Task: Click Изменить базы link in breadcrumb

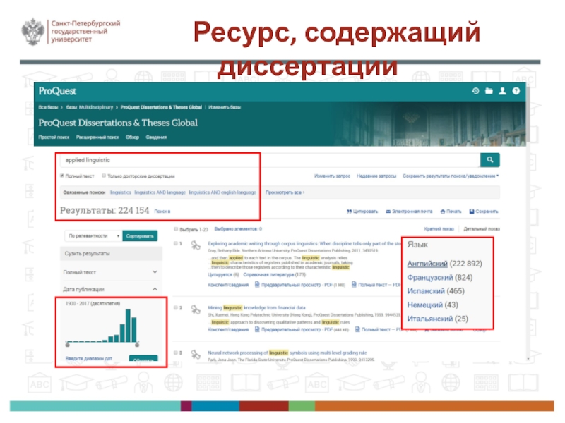Action: pyautogui.click(x=225, y=107)
